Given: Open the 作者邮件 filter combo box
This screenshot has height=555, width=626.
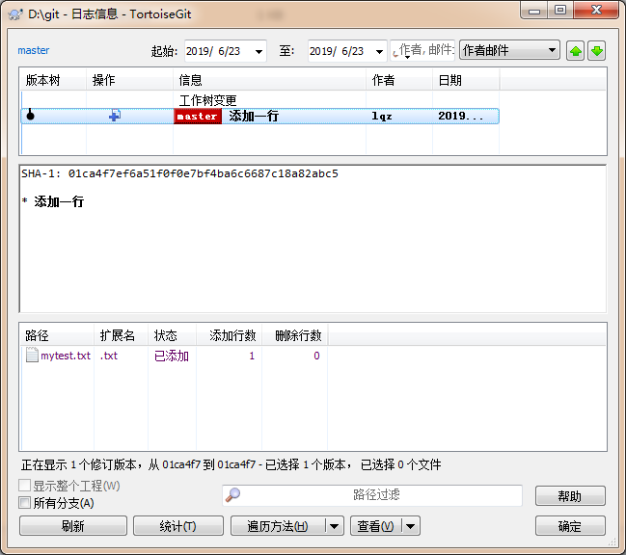Looking at the screenshot, I should click(509, 50).
